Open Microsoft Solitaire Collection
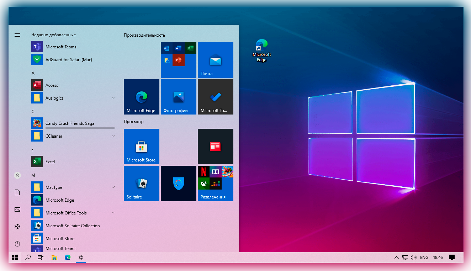 coord(73,225)
